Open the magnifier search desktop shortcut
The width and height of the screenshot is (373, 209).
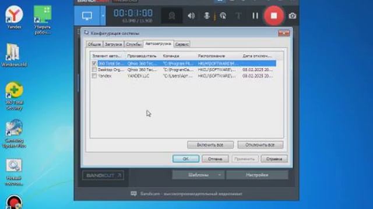pos(14,172)
